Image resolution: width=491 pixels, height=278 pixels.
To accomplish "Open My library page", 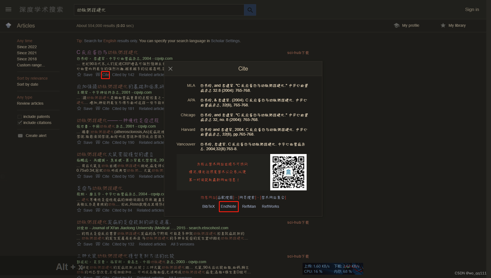I will click(x=457, y=25).
